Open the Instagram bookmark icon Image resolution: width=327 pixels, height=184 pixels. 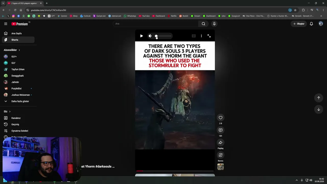13,16
